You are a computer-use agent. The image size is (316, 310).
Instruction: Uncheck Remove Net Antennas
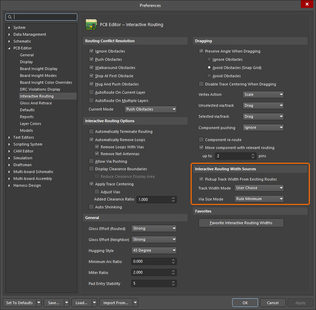tap(97, 154)
